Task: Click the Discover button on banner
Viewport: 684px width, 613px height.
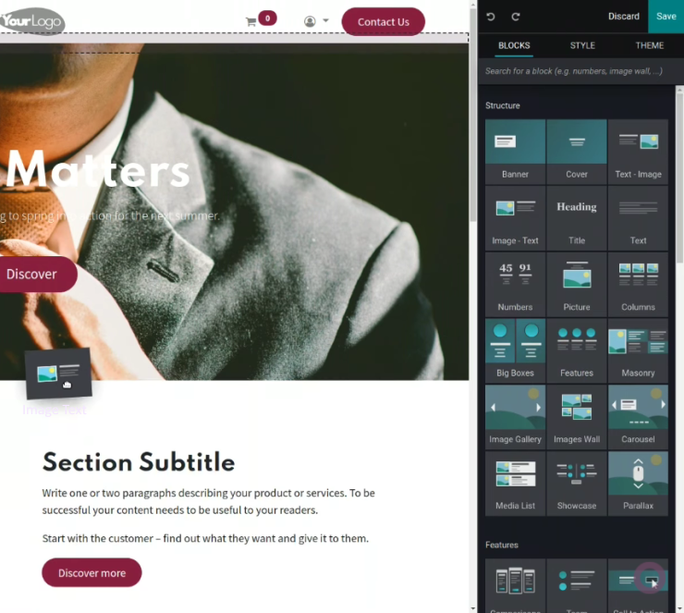Action: coord(37,274)
